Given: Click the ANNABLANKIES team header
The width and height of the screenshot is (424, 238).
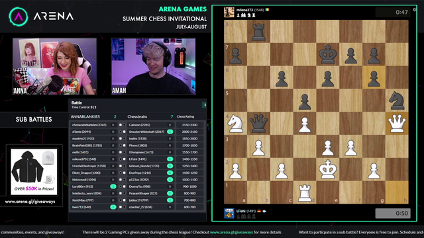Looking at the screenshot, I should (85, 116).
